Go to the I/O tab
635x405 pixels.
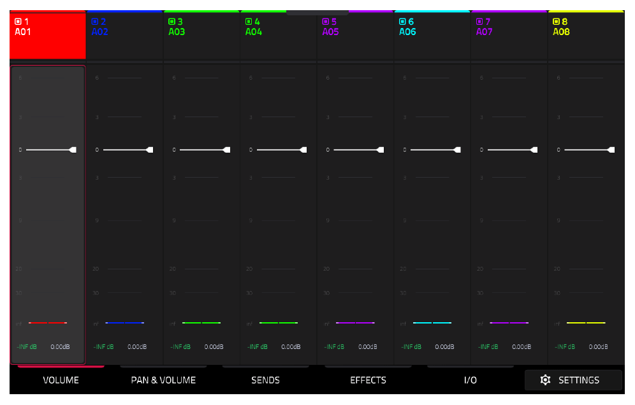pyautogui.click(x=471, y=380)
